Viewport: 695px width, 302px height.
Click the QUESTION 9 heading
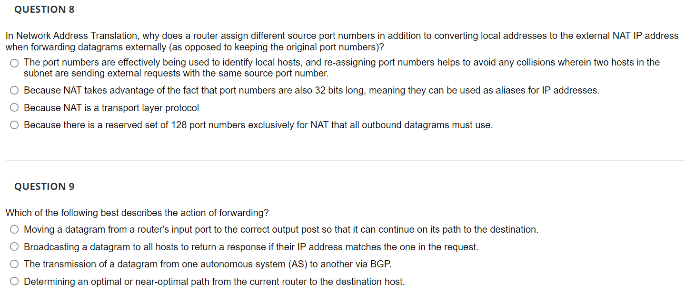click(x=44, y=187)
